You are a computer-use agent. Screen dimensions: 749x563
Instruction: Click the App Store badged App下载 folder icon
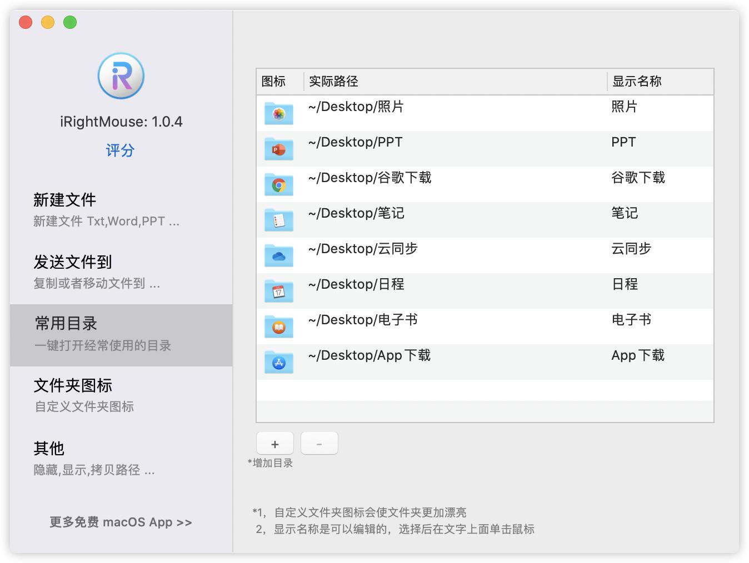278,362
